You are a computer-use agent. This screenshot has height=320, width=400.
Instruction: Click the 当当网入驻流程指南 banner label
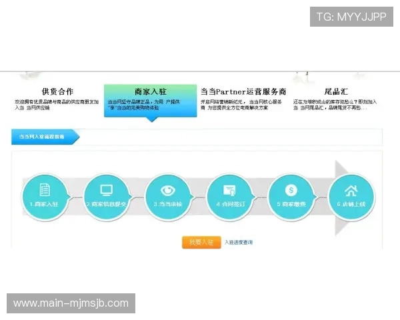pyautogui.click(x=41, y=137)
